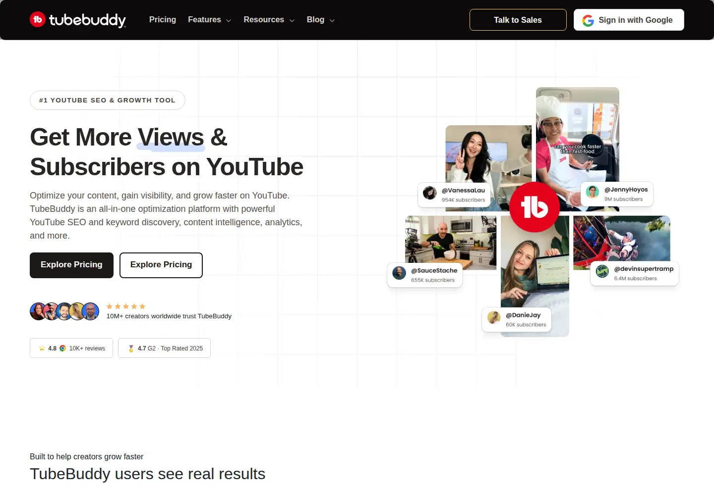Click the @SauceStache 655K subscribers card
Viewport: 714px width, 495px height.
[425, 275]
